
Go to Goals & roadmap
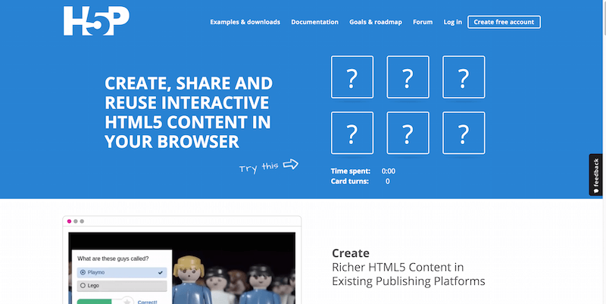376,22
